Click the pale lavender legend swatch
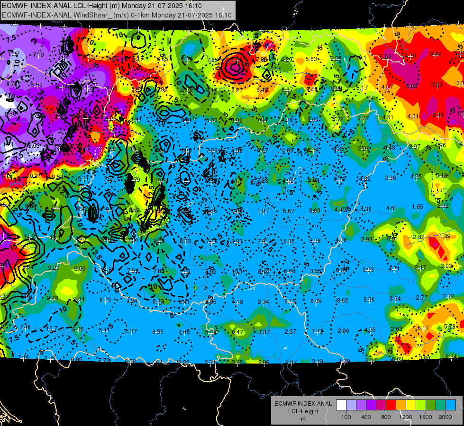The height and width of the screenshot is (426, 464). point(351,405)
